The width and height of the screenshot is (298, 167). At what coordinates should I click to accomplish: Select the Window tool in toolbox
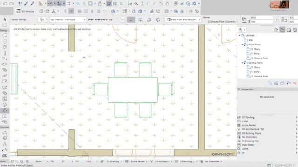5,47
